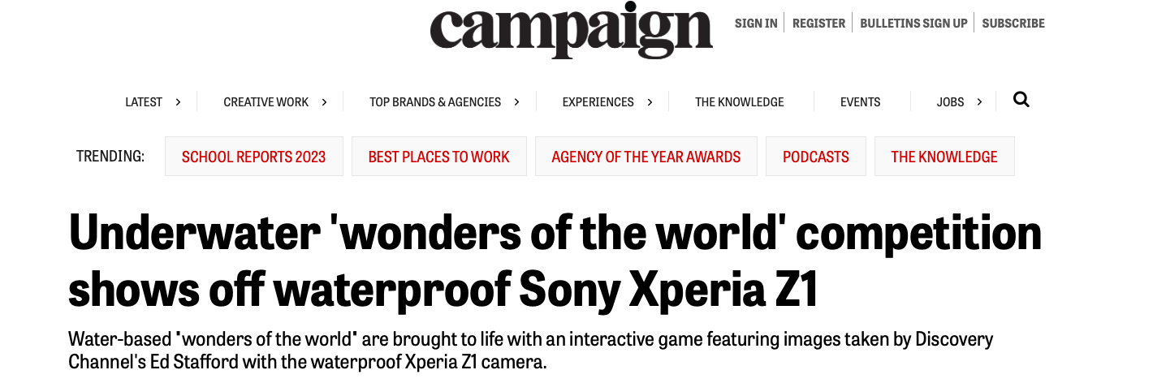Go to Campaign logo homepage
The height and width of the screenshot is (383, 1153).
[572, 29]
